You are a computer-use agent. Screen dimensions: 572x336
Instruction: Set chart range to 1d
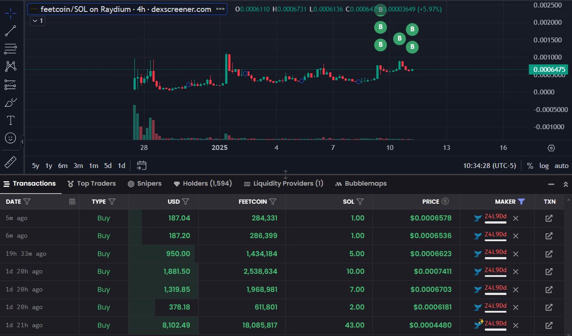click(122, 166)
